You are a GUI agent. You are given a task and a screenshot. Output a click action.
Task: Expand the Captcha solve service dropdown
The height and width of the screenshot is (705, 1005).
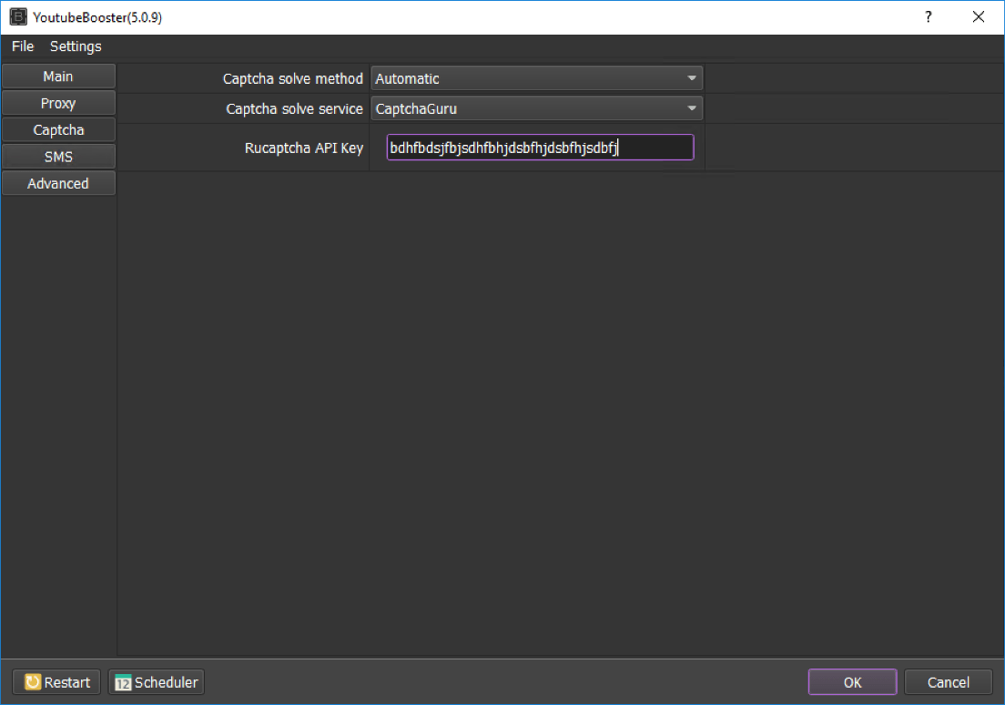[536, 109]
